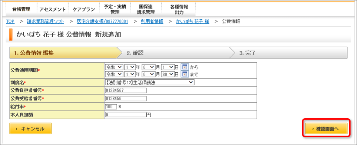
Task: Open the 台帳管理 menu
Action: [x=21, y=9]
